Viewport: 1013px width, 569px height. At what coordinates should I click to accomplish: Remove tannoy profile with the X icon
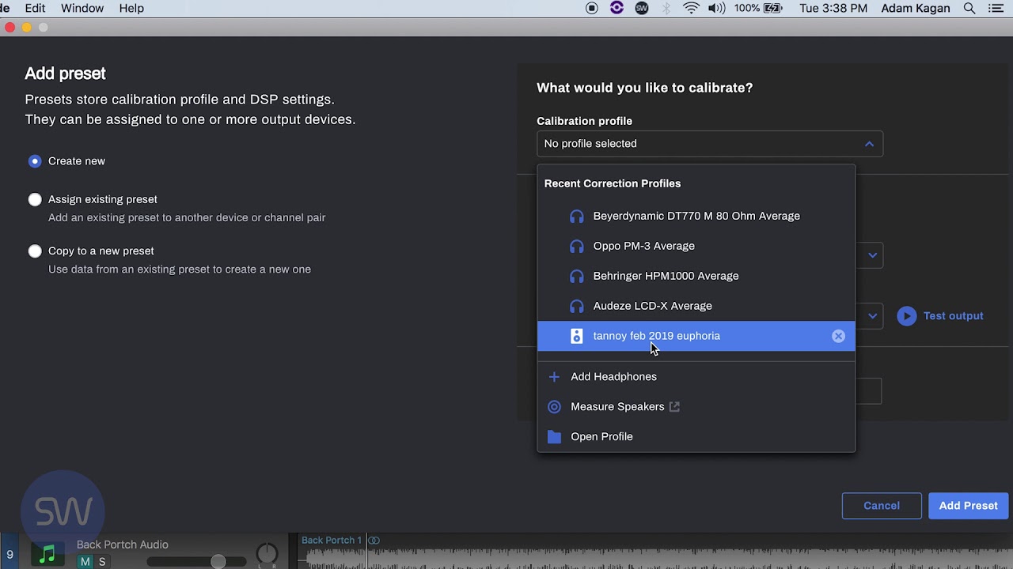(838, 336)
